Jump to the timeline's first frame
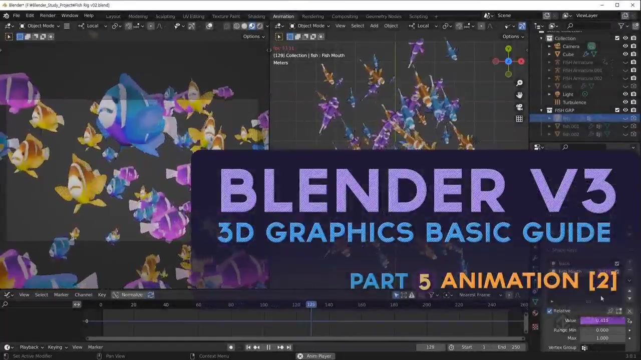Viewport: 641px width, 360px height. click(248, 347)
